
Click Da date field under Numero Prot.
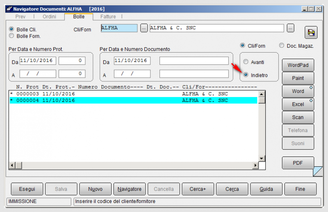tap(38, 61)
